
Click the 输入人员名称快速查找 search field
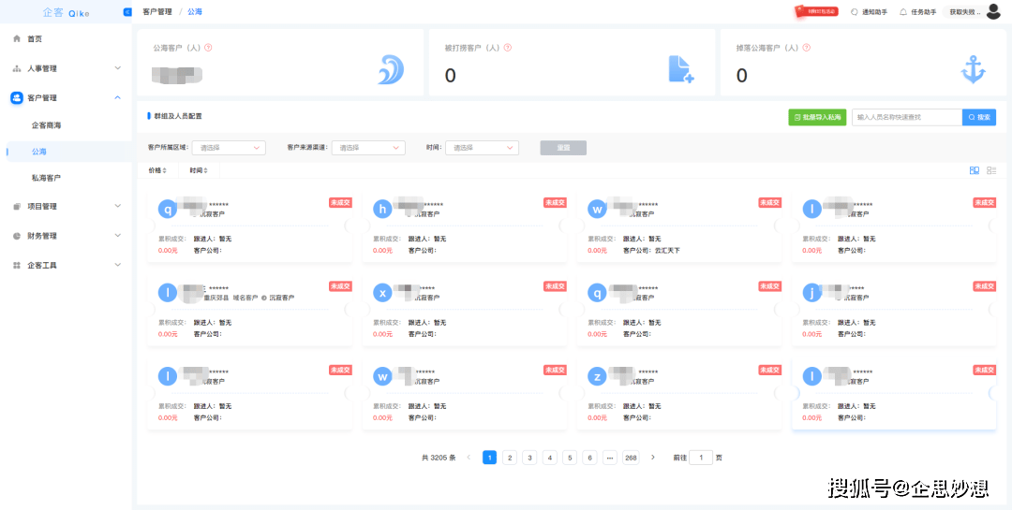(x=907, y=117)
